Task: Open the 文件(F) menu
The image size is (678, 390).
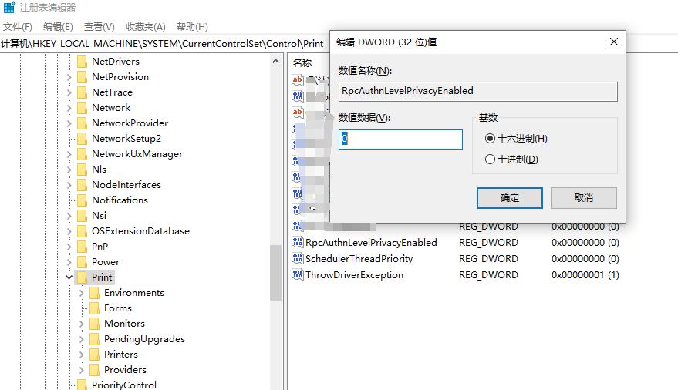Action: [x=18, y=27]
